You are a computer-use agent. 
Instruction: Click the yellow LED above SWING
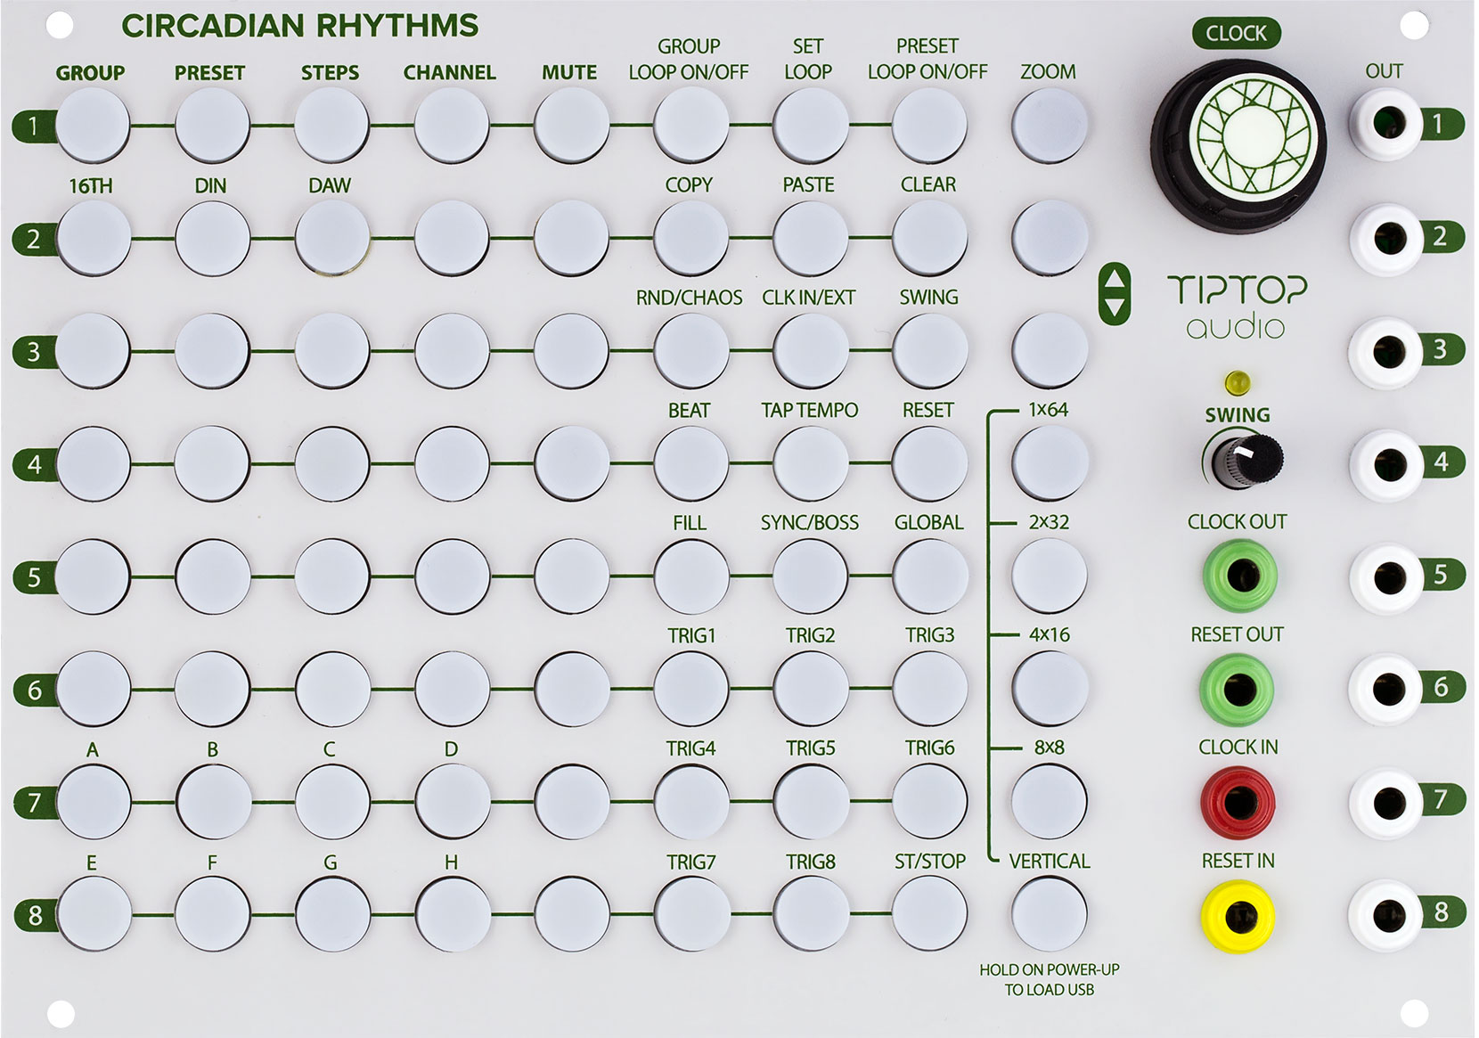(x=1238, y=383)
